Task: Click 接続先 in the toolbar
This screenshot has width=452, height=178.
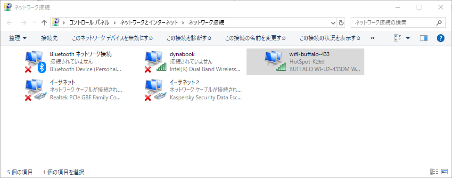Action: coord(49,38)
